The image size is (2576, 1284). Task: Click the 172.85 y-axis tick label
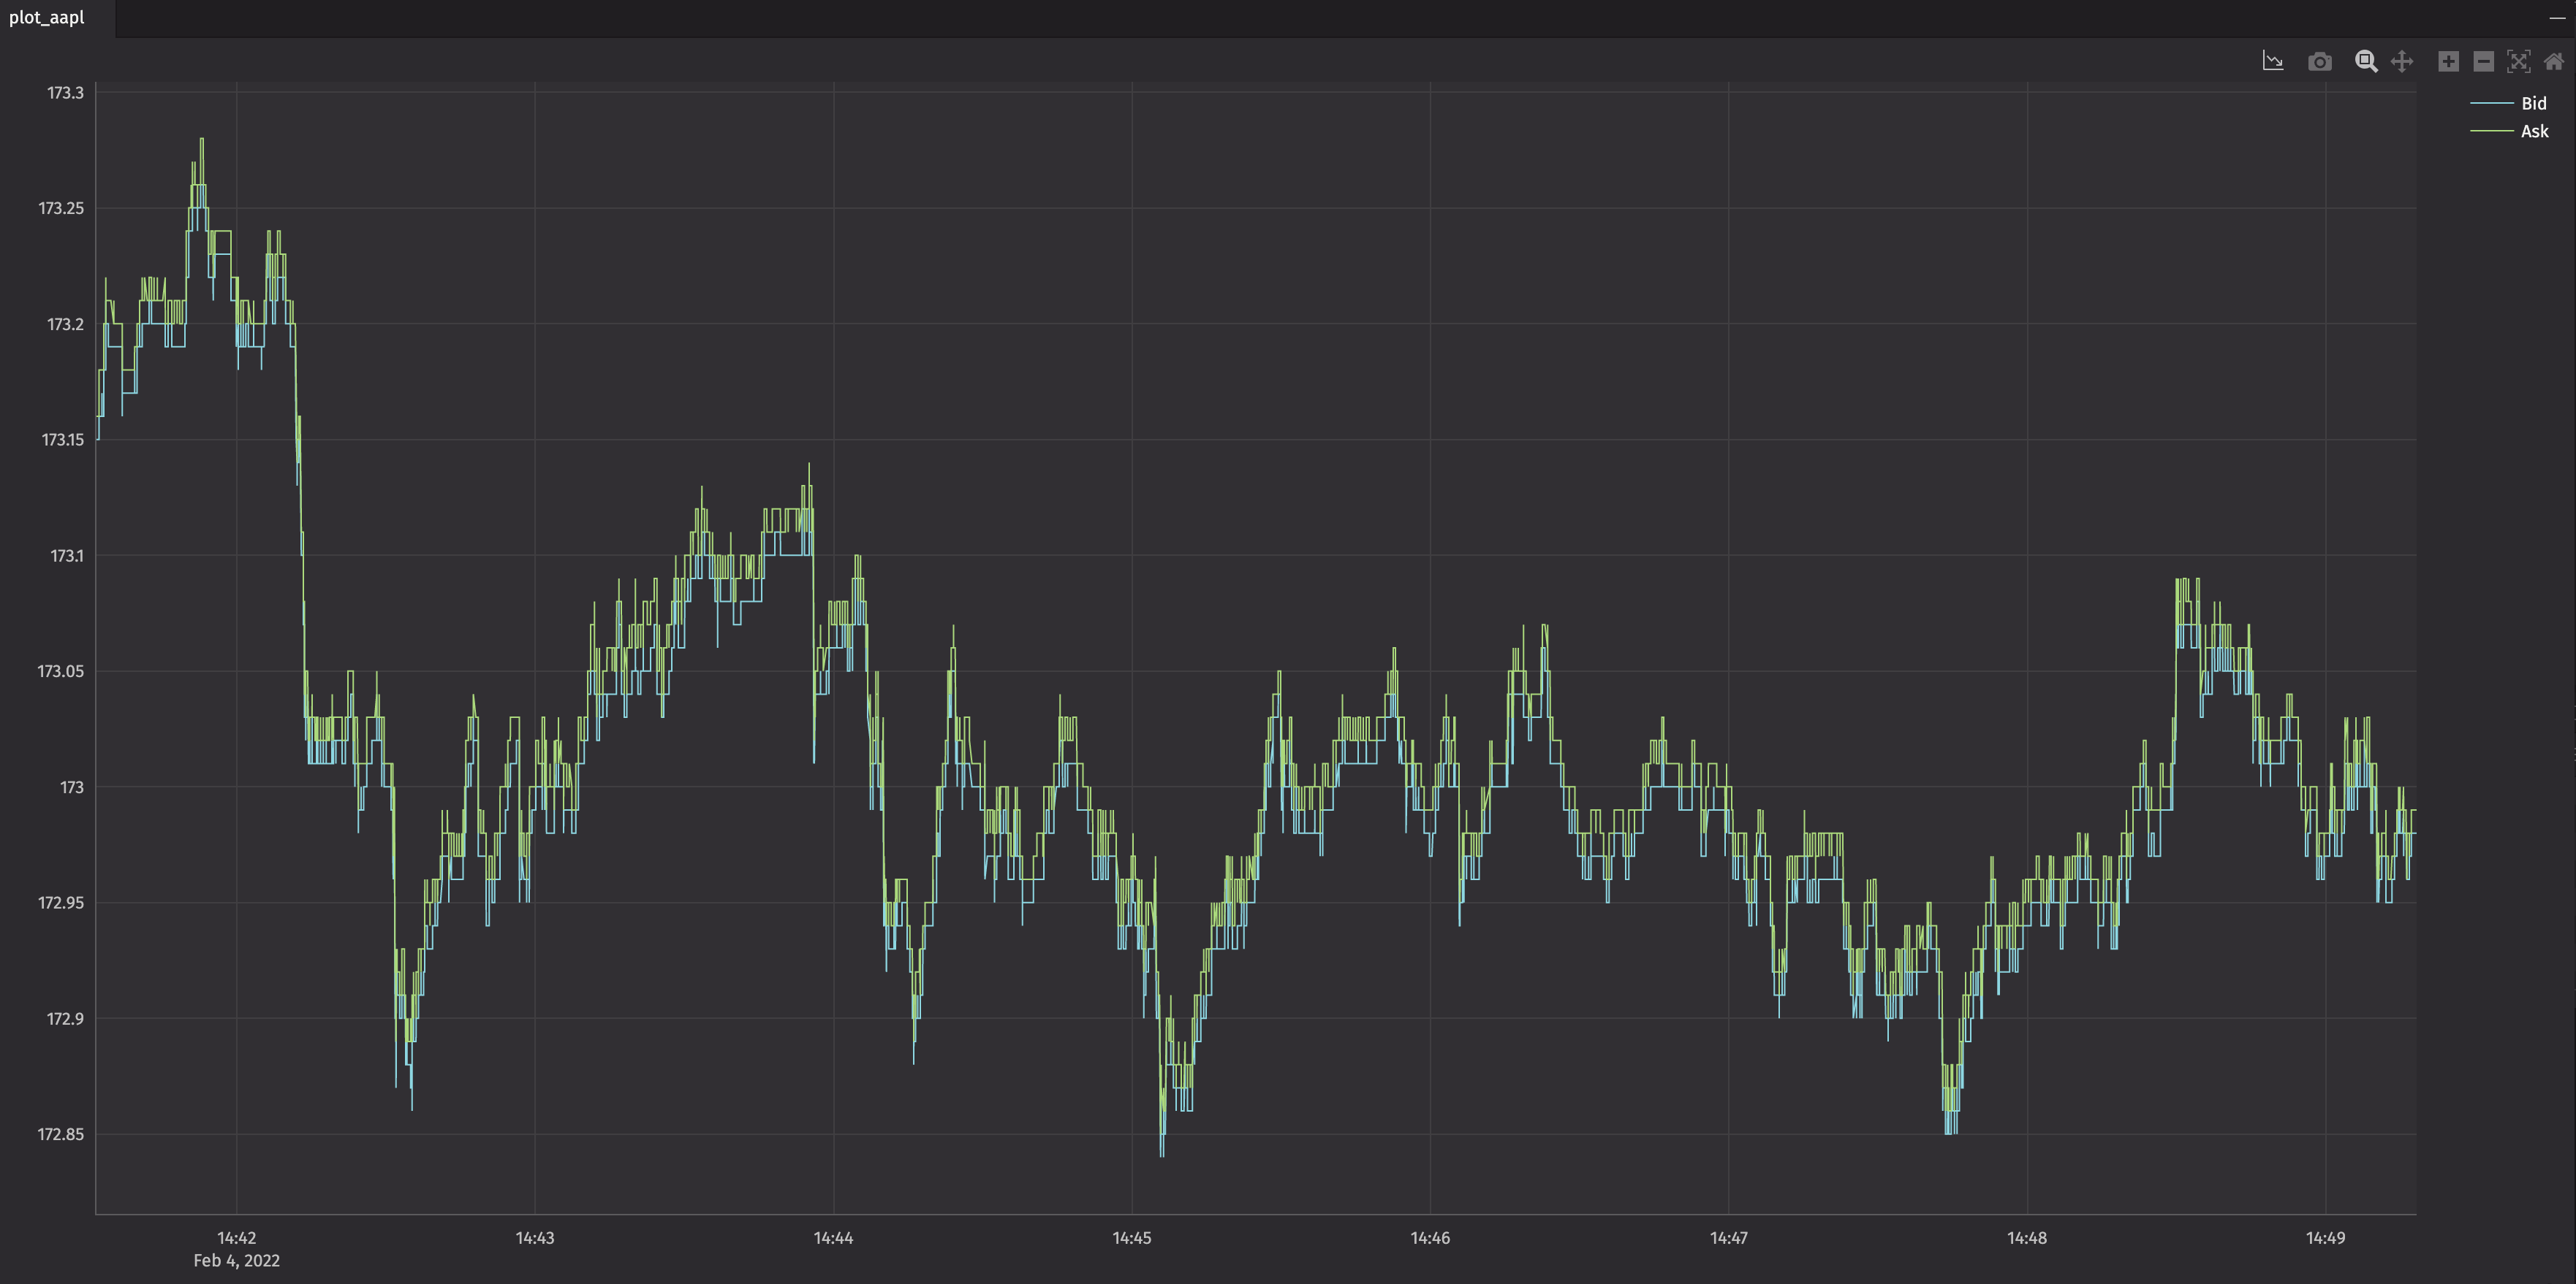tap(61, 1134)
